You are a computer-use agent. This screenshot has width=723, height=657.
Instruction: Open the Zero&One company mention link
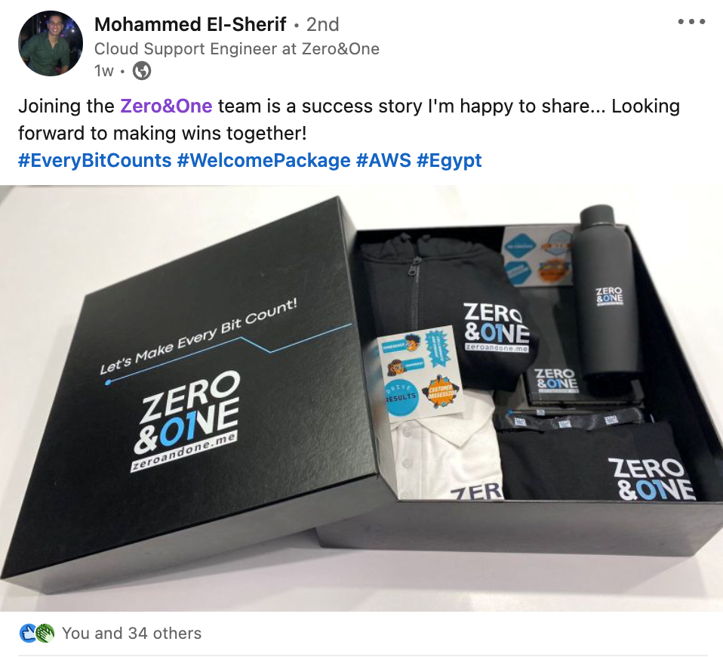tap(166, 106)
